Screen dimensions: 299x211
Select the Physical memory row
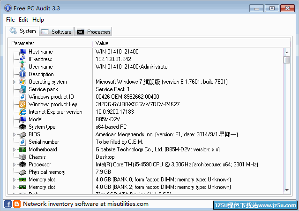pyautogui.click(x=146, y=172)
